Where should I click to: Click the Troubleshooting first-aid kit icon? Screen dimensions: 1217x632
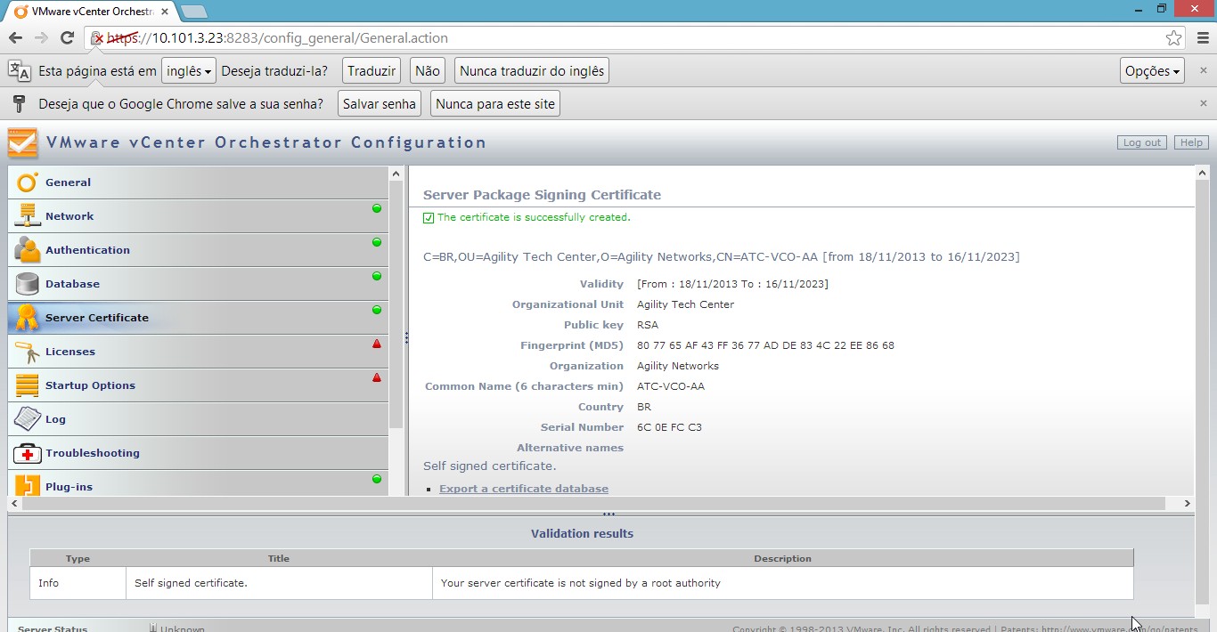click(x=27, y=453)
